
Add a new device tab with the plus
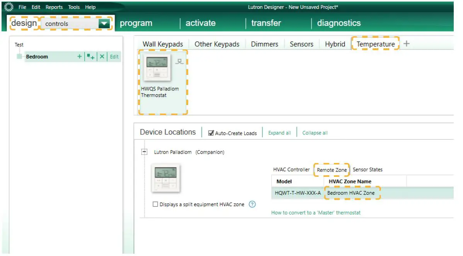pyautogui.click(x=406, y=43)
